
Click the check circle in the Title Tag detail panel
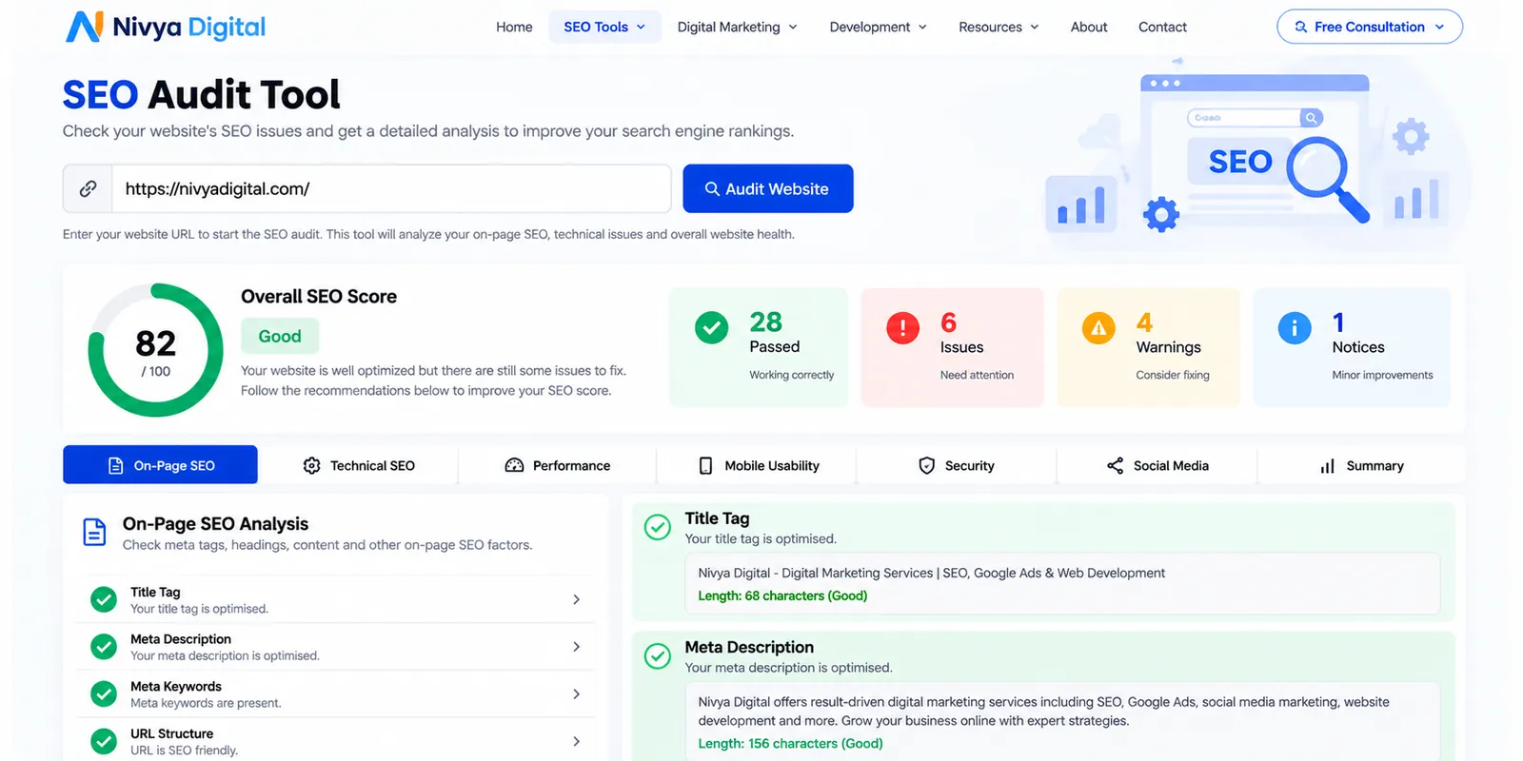click(x=658, y=527)
